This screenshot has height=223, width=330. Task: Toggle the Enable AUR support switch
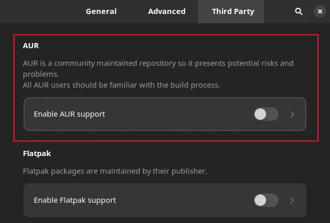click(x=266, y=114)
